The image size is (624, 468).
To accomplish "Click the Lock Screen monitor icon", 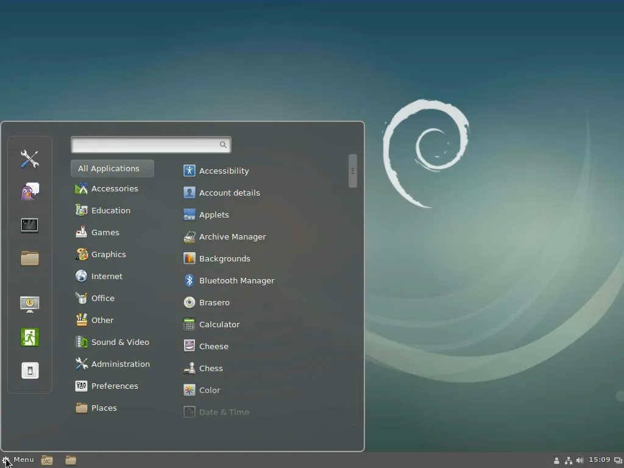I will click(x=30, y=305).
